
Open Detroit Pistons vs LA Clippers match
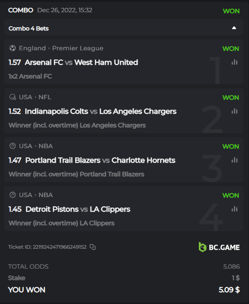pyautogui.click(x=78, y=209)
